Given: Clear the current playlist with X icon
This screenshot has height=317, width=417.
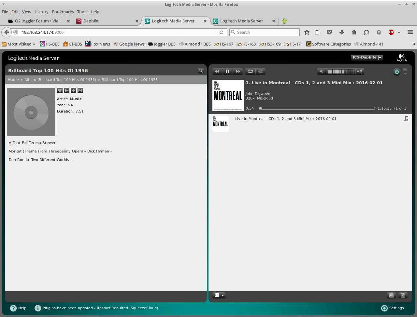Looking at the screenshot, I should click(403, 295).
